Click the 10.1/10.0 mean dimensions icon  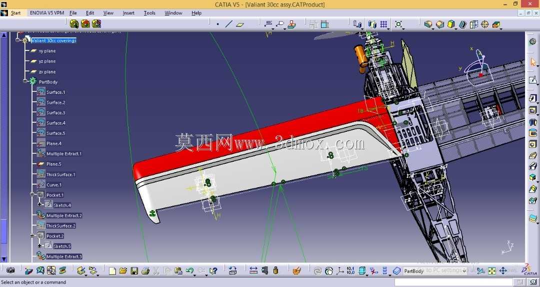(x=350, y=271)
